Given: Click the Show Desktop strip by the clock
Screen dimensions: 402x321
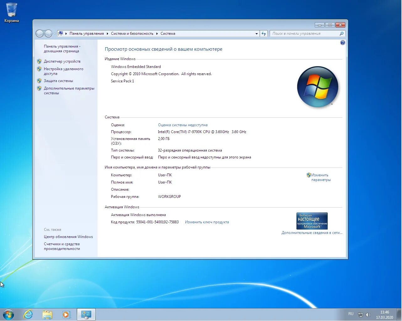Looking at the screenshot, I should point(399,314).
